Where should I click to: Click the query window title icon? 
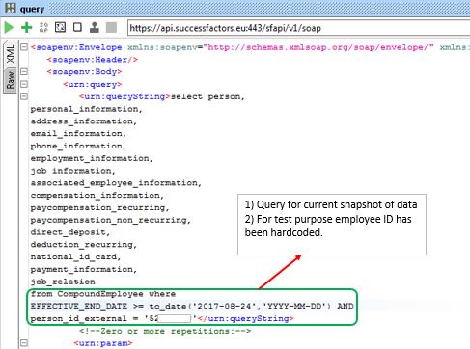11,8
